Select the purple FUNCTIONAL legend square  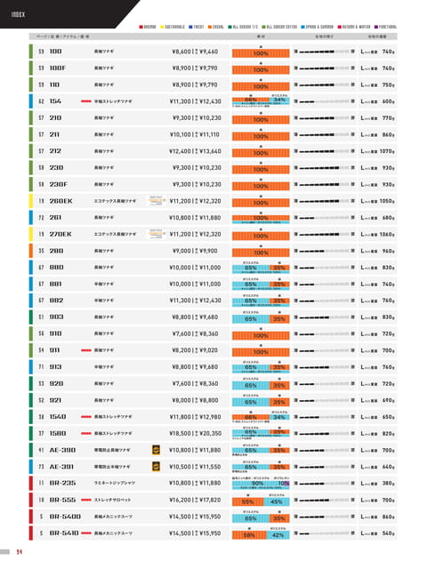(376, 27)
